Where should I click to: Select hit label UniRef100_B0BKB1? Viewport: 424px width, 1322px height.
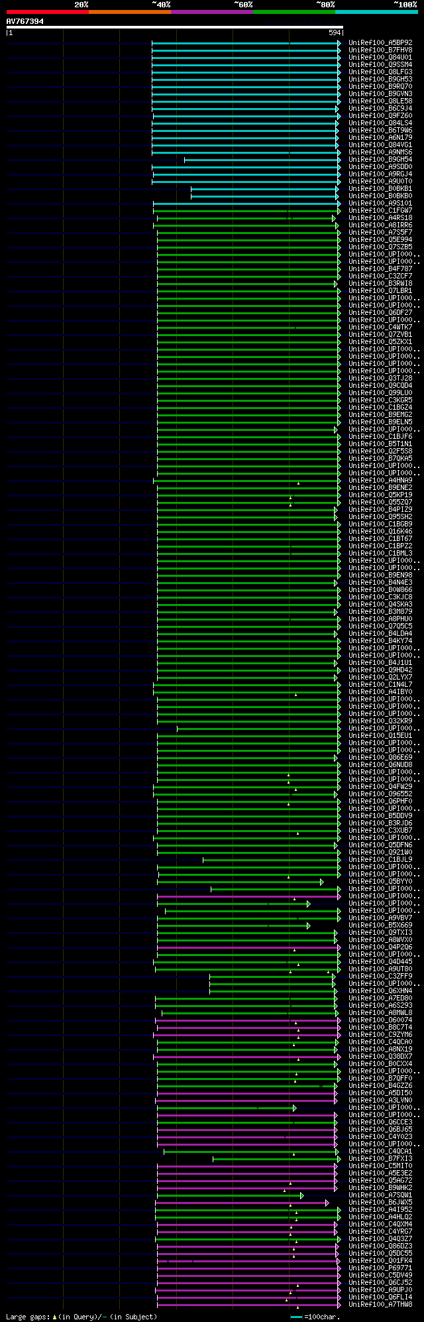coord(380,189)
